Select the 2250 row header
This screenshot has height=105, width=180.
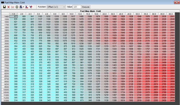click(5, 35)
